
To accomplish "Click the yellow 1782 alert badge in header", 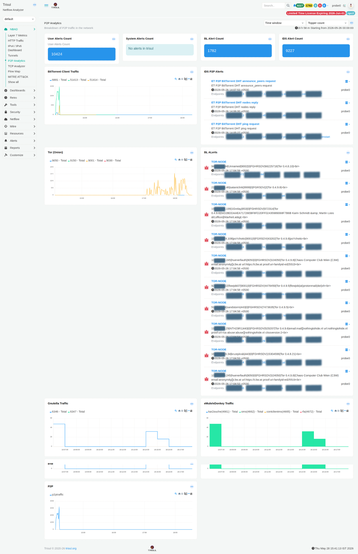I will 309,5.
